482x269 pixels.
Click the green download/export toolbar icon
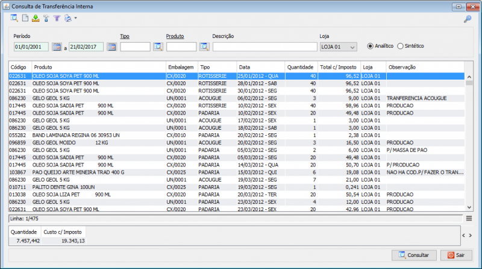tap(36, 18)
